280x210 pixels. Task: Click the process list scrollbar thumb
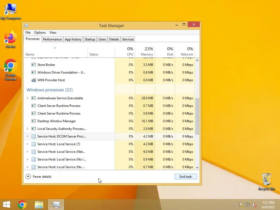point(197,116)
